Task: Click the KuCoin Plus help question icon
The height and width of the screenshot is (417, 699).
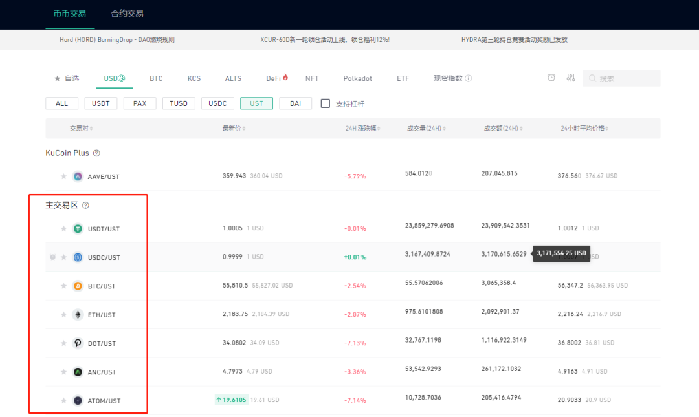Action: (96, 153)
